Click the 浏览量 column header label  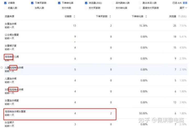pos(173,16)
